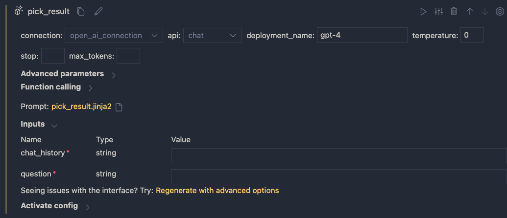Open the node variants sliders icon
The height and width of the screenshot is (218, 507).
438,11
